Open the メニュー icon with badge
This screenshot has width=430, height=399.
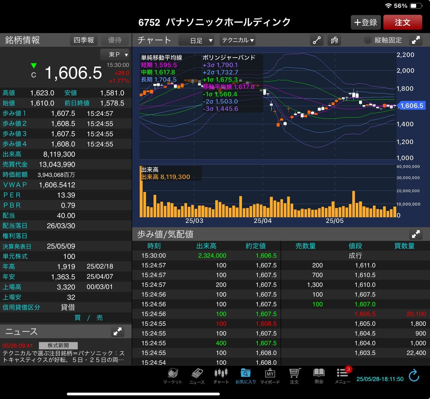pos(343,375)
